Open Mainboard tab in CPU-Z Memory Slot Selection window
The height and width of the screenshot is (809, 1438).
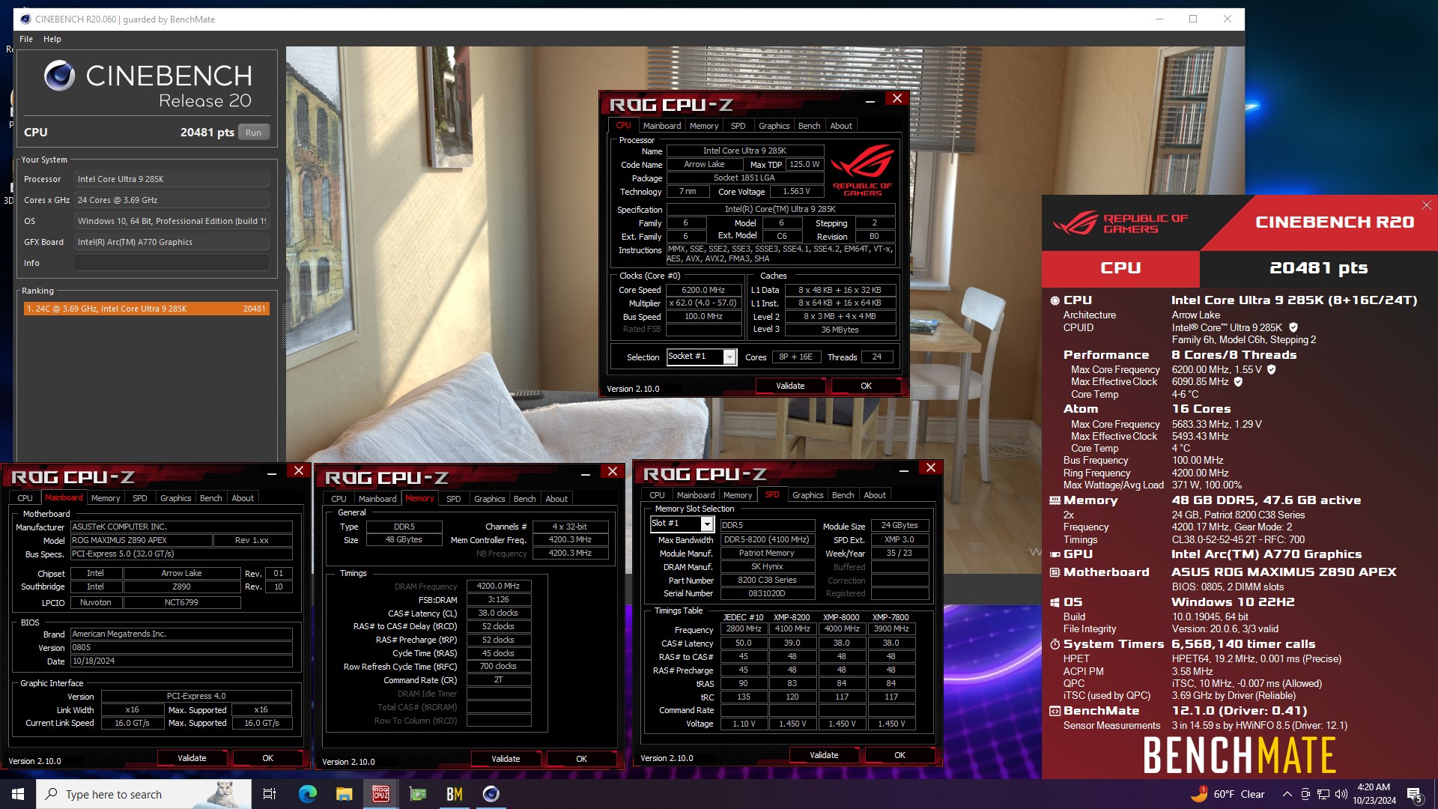click(x=696, y=495)
